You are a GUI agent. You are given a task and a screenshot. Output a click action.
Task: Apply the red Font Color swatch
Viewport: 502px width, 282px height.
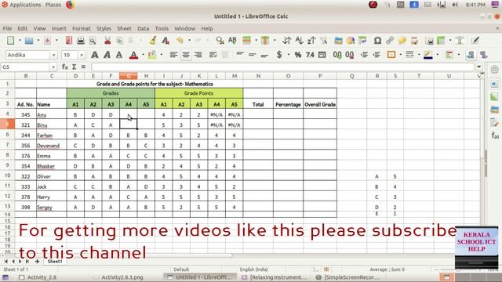(x=134, y=55)
